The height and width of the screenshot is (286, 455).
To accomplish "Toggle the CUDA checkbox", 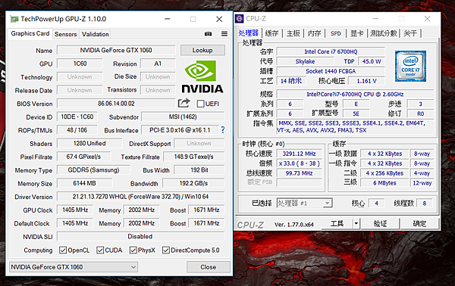I will tap(100, 250).
